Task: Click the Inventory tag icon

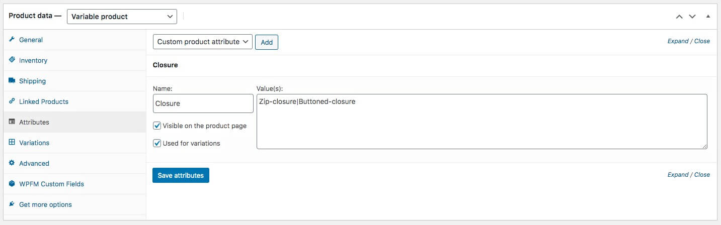Action: click(x=12, y=60)
